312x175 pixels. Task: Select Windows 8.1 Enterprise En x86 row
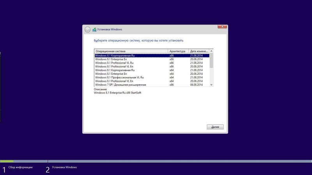[x=152, y=59]
